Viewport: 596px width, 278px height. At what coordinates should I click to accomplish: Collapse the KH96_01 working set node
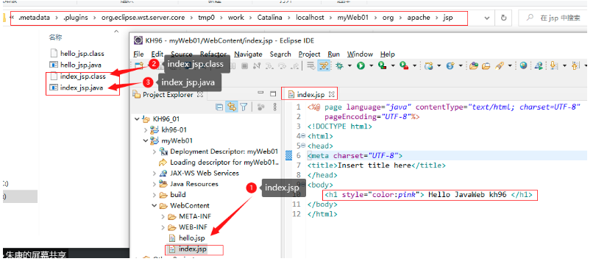point(137,119)
